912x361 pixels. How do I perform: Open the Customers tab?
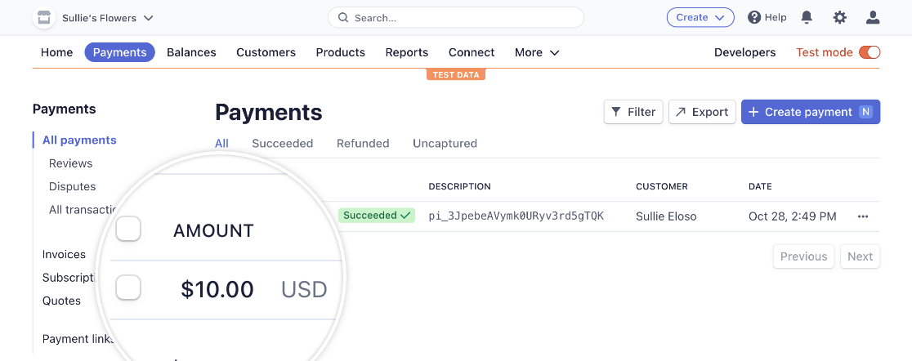pyautogui.click(x=266, y=52)
